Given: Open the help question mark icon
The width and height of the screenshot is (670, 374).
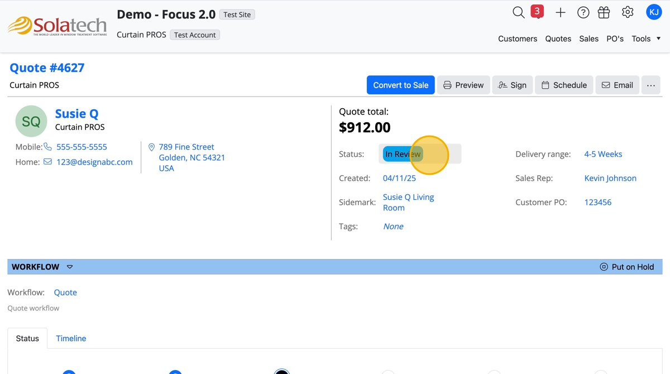Looking at the screenshot, I should point(583,12).
